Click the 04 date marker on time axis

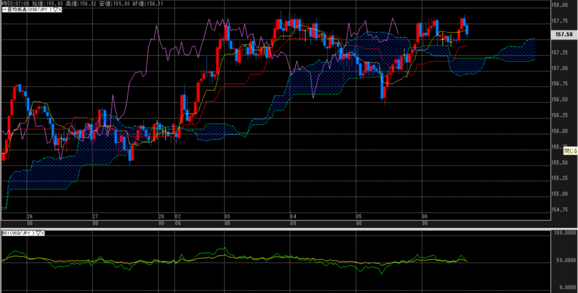point(293,217)
